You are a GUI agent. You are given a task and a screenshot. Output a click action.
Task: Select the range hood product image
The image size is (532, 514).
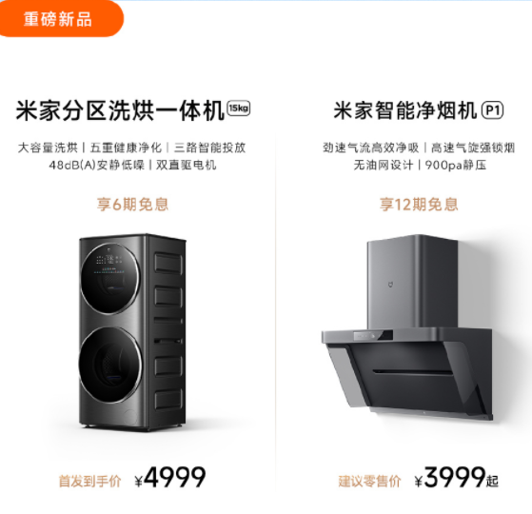[407, 327]
